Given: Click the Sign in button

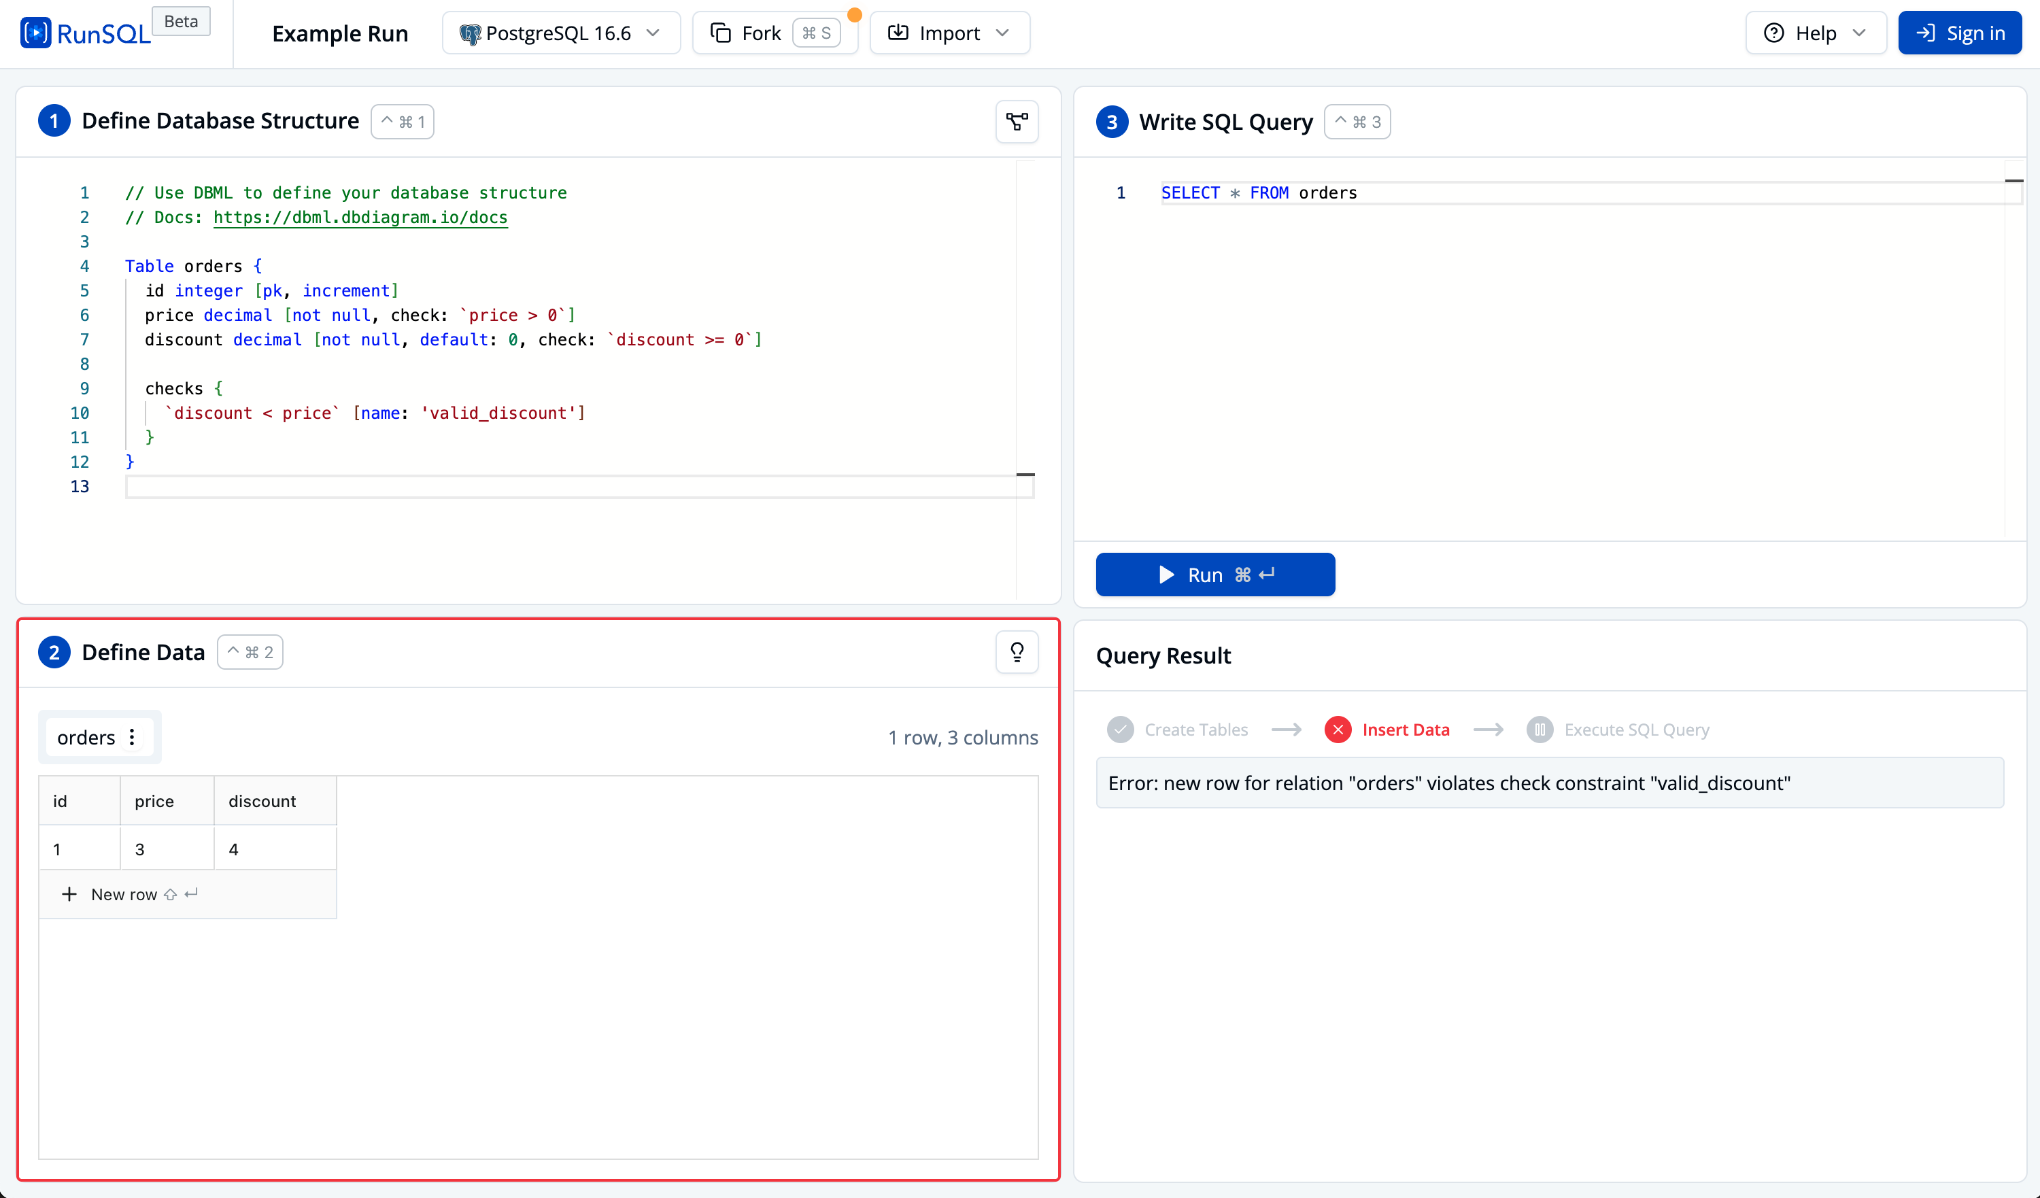Looking at the screenshot, I should pyautogui.click(x=1959, y=33).
